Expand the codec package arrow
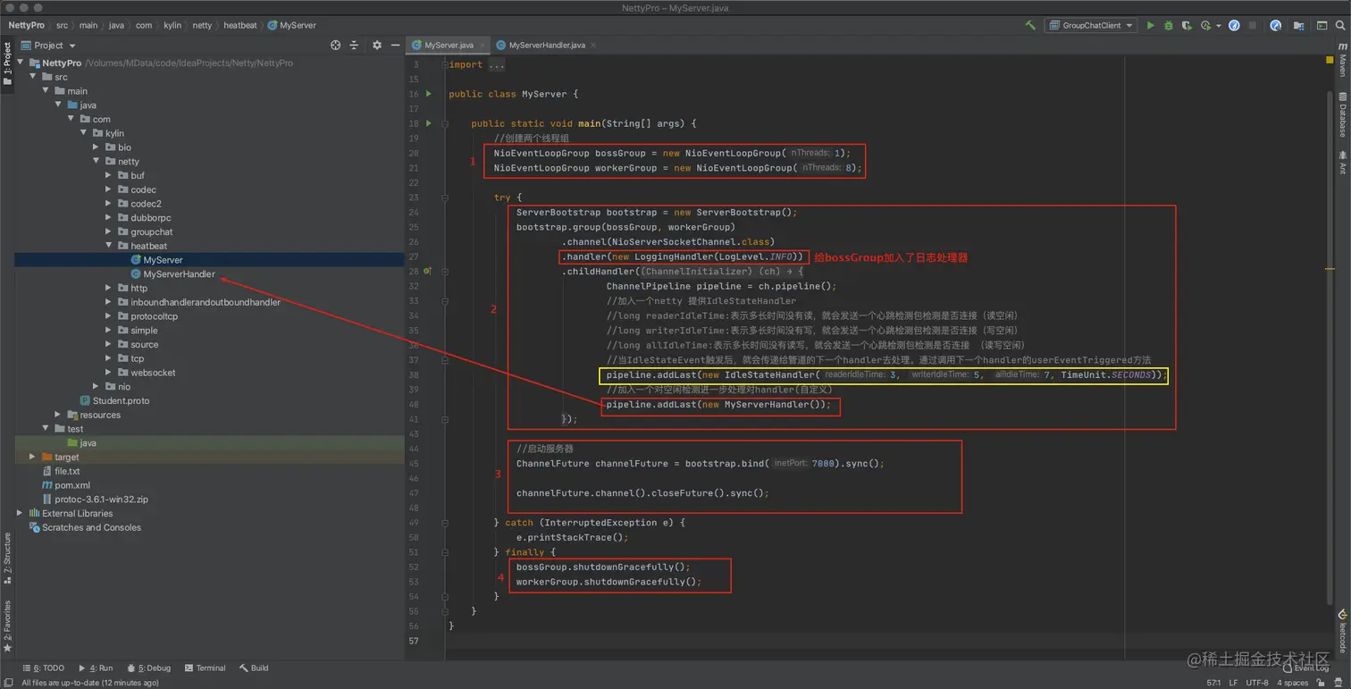1351x689 pixels. [x=109, y=189]
